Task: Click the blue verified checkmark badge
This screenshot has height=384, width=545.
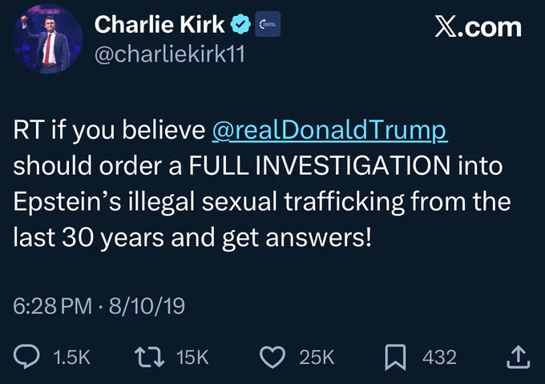Action: point(241,24)
